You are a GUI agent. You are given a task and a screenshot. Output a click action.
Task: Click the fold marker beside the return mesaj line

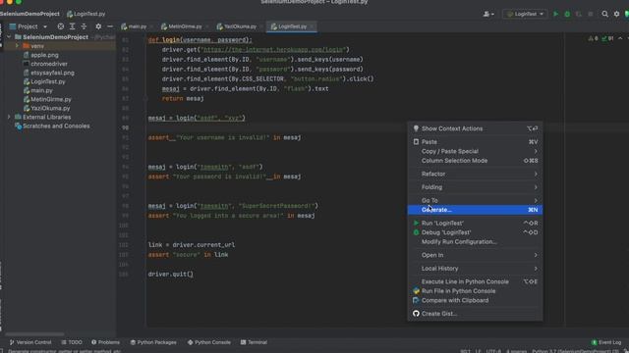pos(145,98)
